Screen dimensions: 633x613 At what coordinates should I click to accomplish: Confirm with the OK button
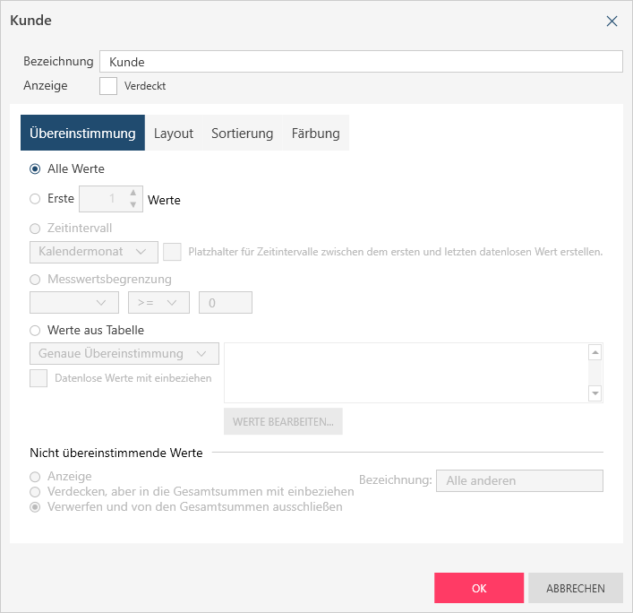(x=478, y=588)
